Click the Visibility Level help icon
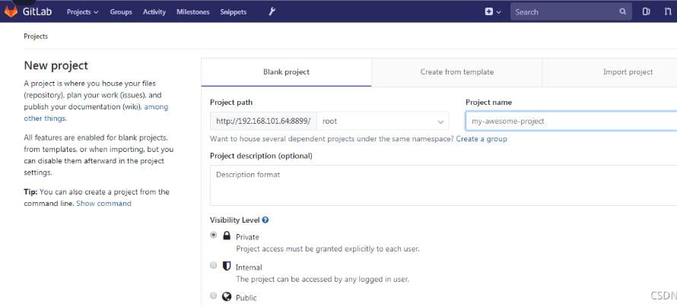The width and height of the screenshot is (677, 307). 265,220
